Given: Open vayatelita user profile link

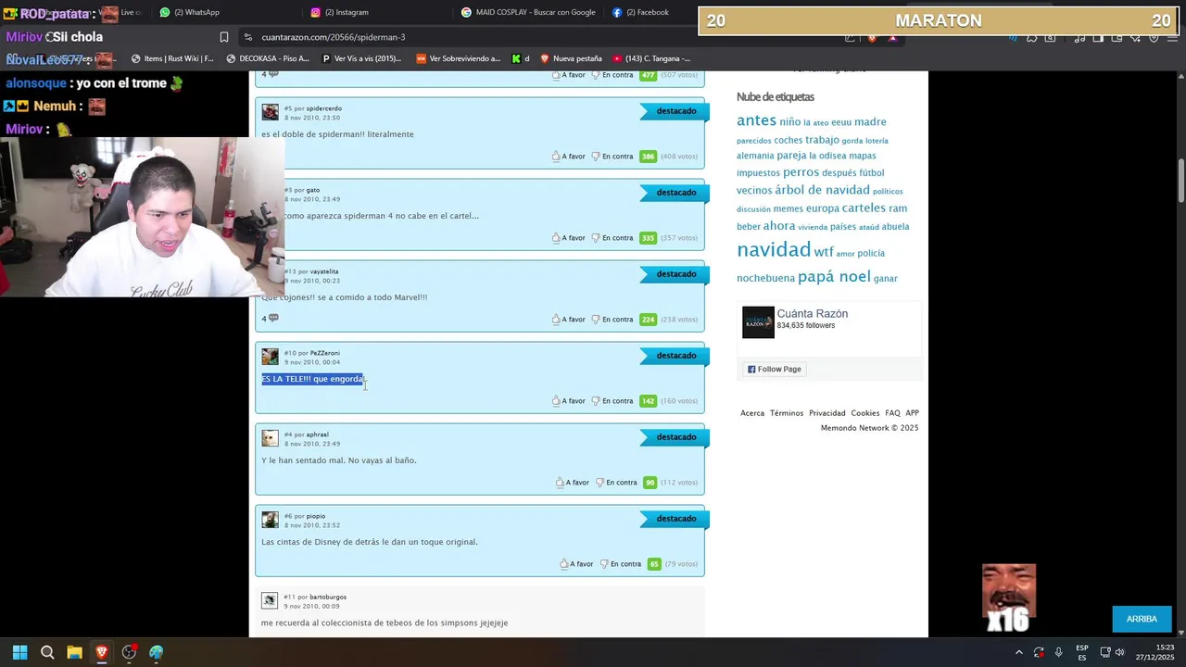Looking at the screenshot, I should click(324, 271).
